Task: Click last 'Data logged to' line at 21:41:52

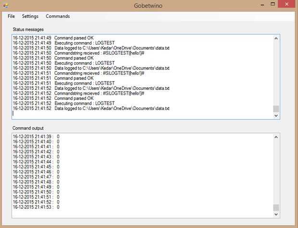Action: pos(91,108)
